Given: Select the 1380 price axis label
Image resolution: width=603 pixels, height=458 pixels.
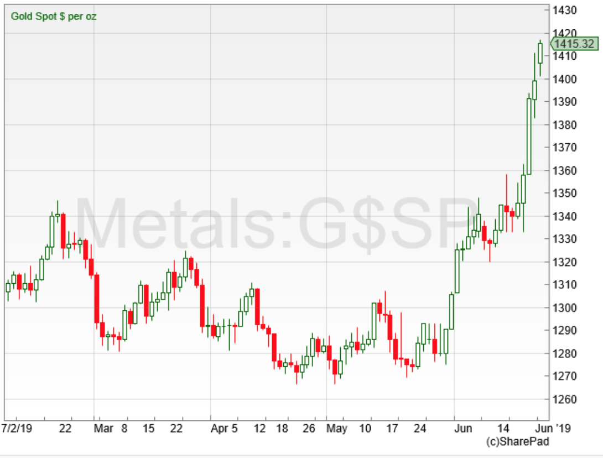Looking at the screenshot, I should (565, 125).
